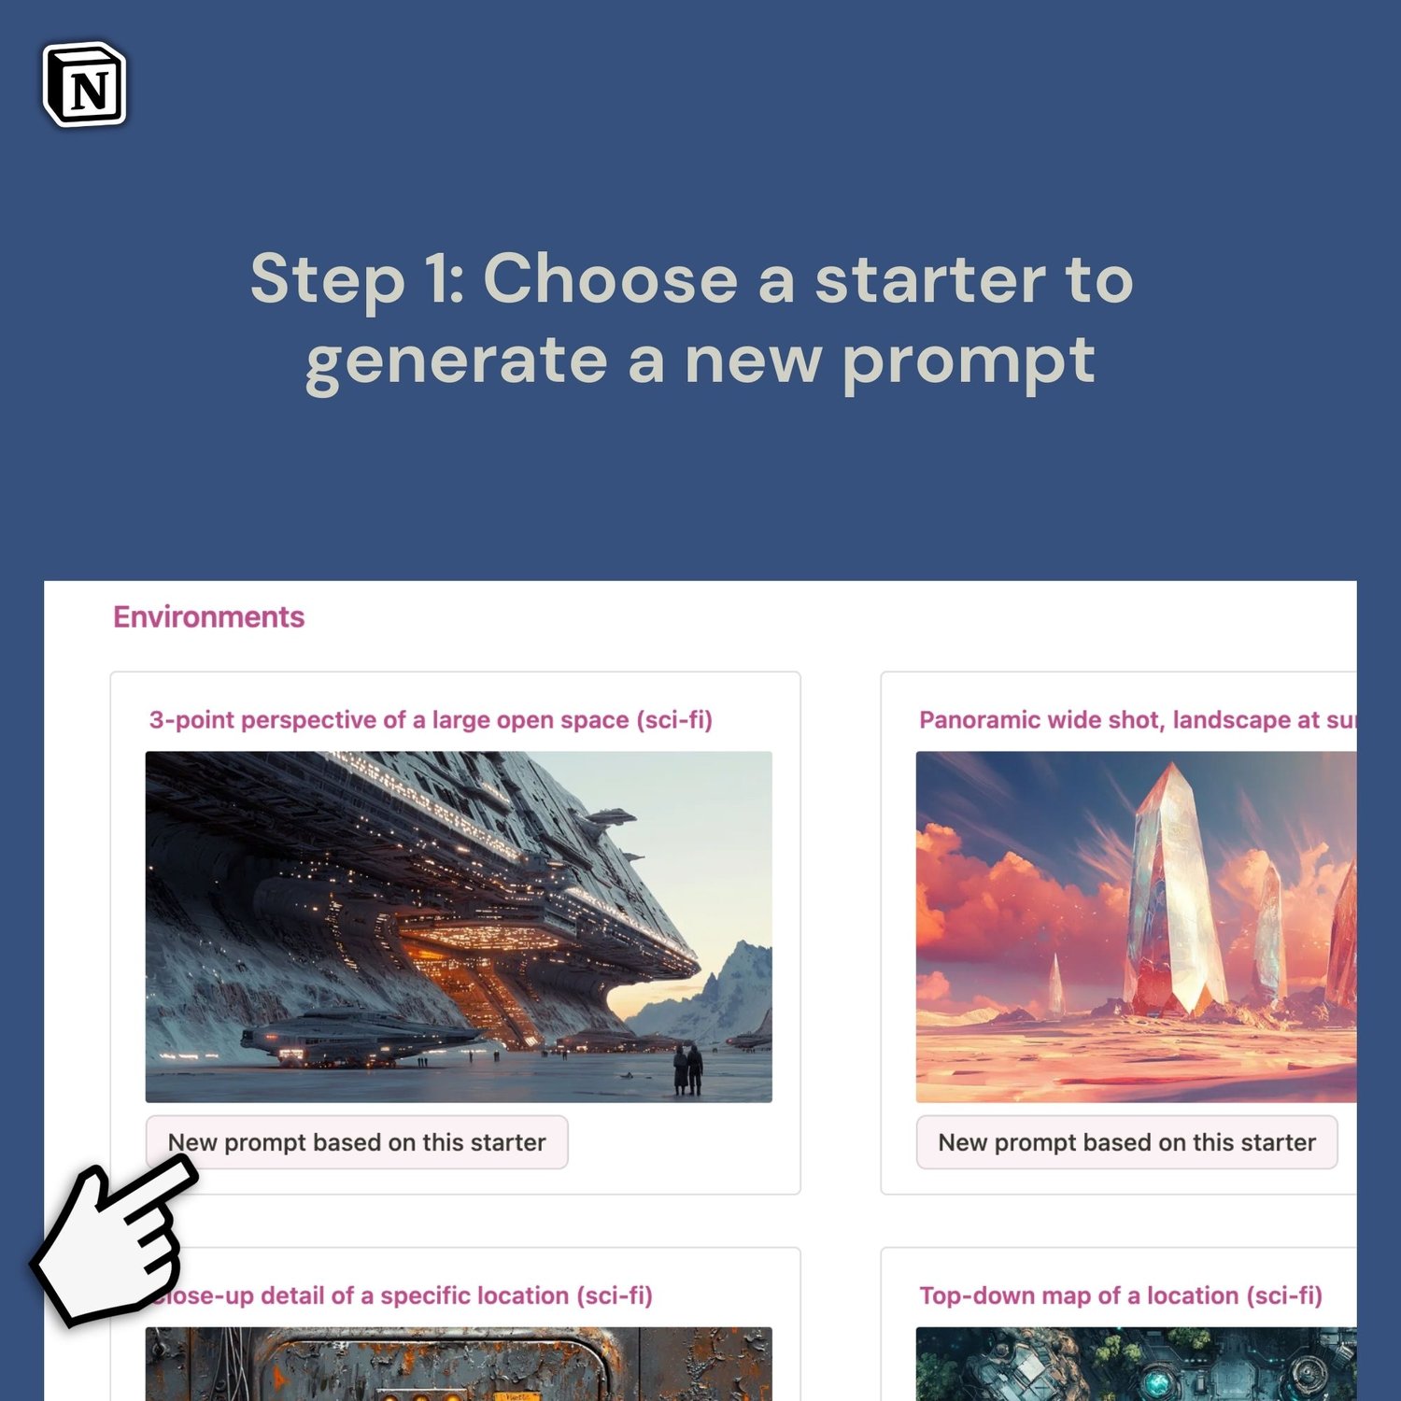Click the "Environments" section heading
This screenshot has height=1401, width=1401.
coord(208,617)
